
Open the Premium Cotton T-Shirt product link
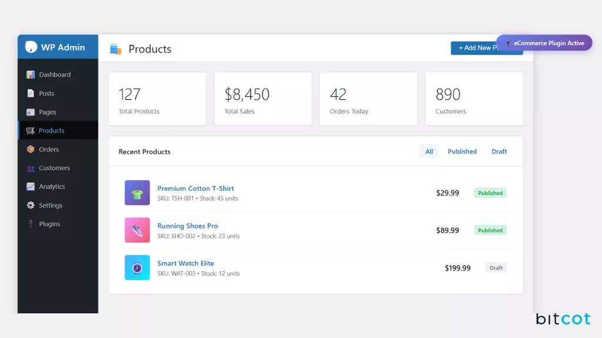point(195,188)
